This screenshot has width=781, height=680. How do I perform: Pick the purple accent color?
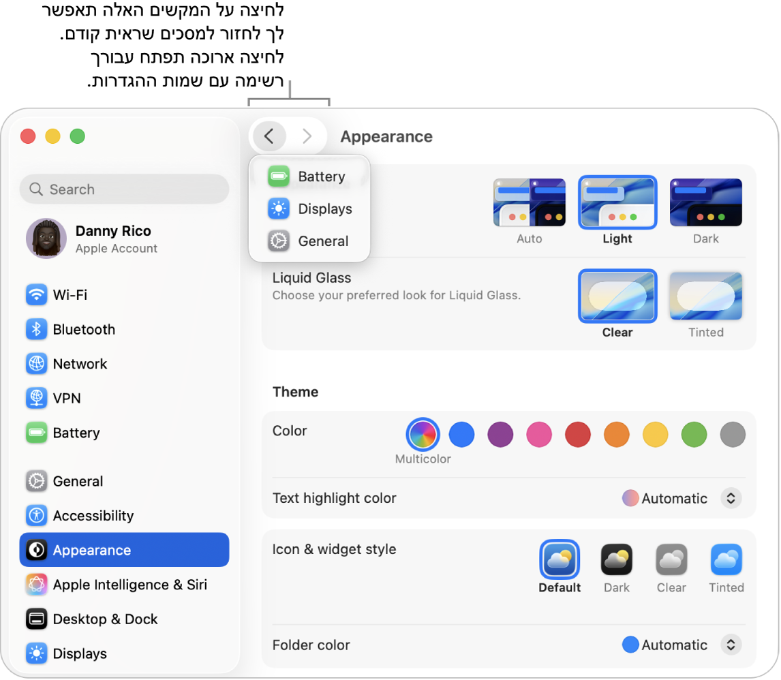[x=500, y=434]
